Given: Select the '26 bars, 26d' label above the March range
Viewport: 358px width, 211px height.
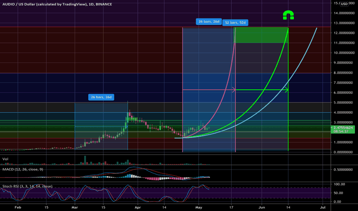Looking at the screenshot, I should point(101,97).
